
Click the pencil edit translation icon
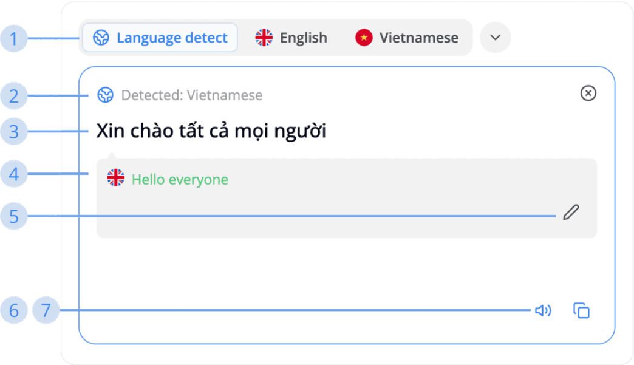pos(571,212)
